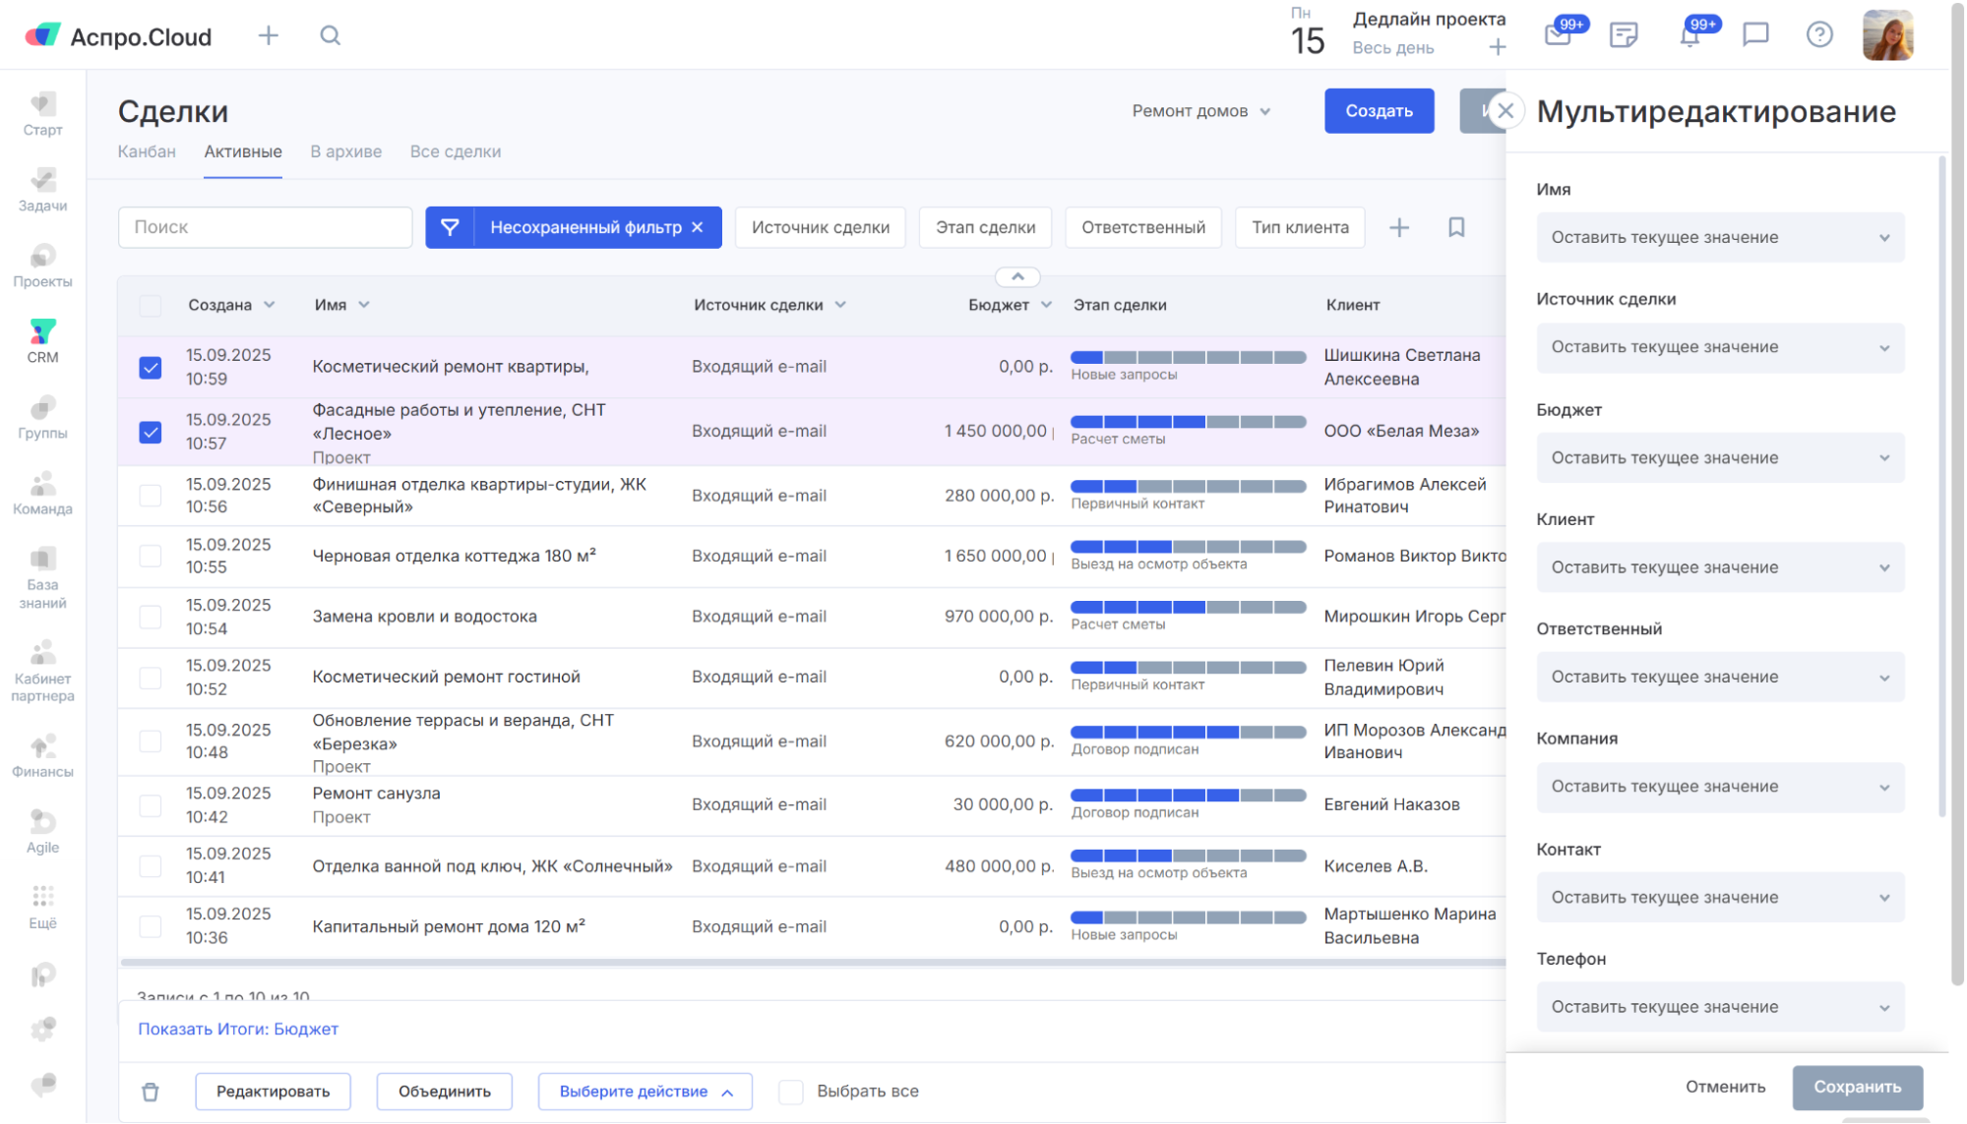
Task: Expand the Выберите действие dropdown
Action: coord(645,1092)
